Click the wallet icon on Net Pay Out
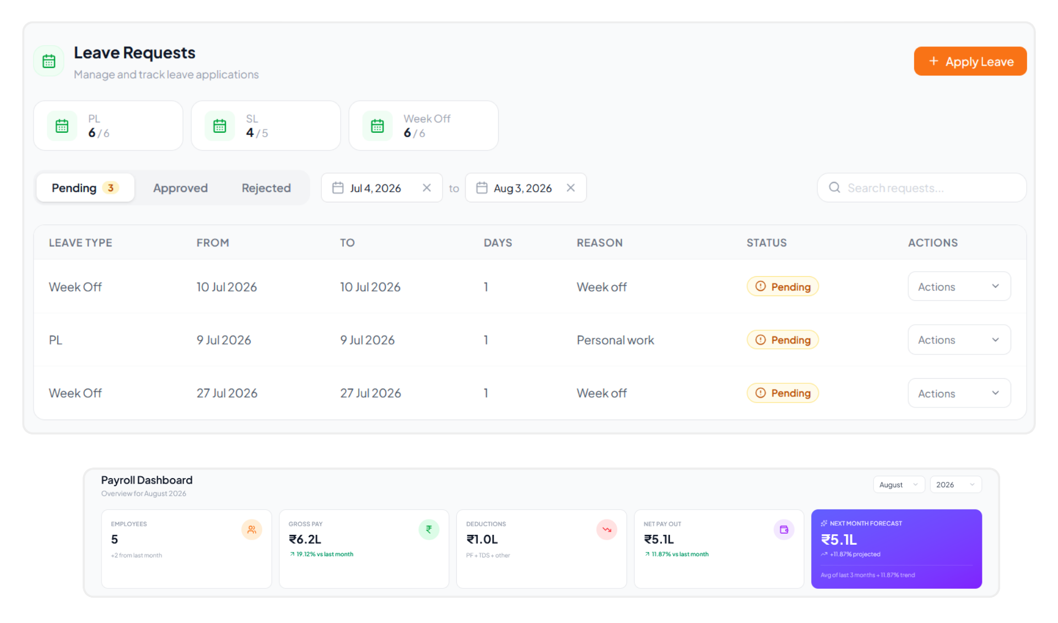 click(784, 530)
